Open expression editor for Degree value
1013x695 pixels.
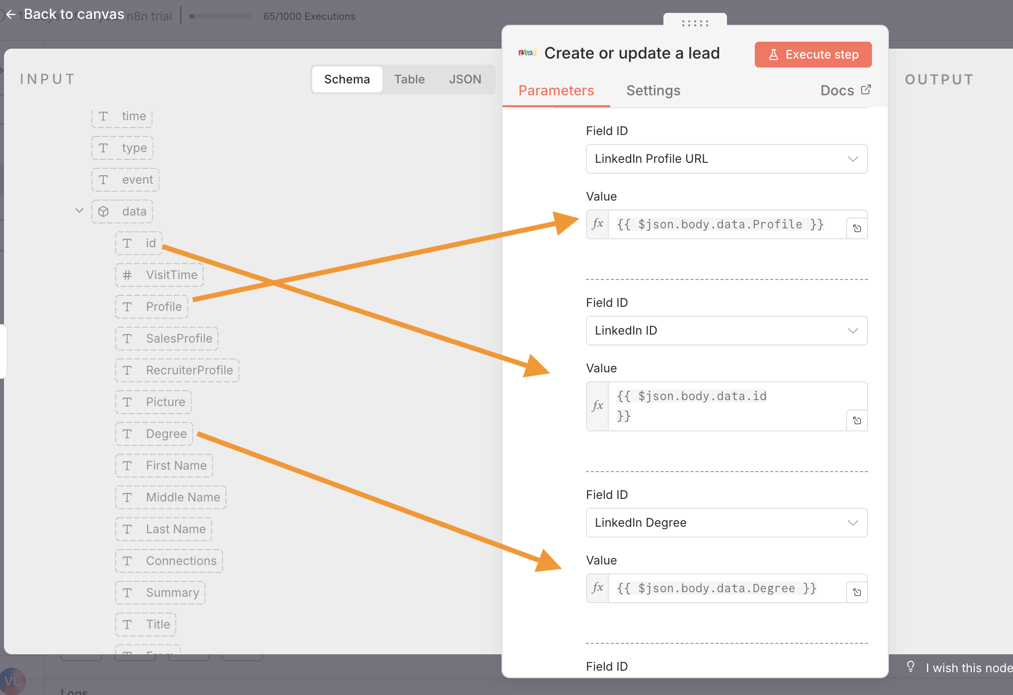(x=857, y=592)
